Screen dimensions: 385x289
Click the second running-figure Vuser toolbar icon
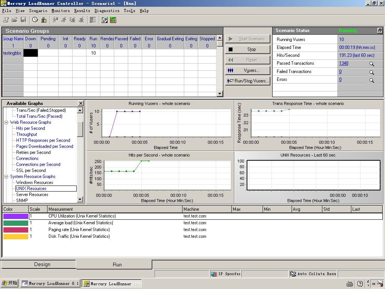64,20
